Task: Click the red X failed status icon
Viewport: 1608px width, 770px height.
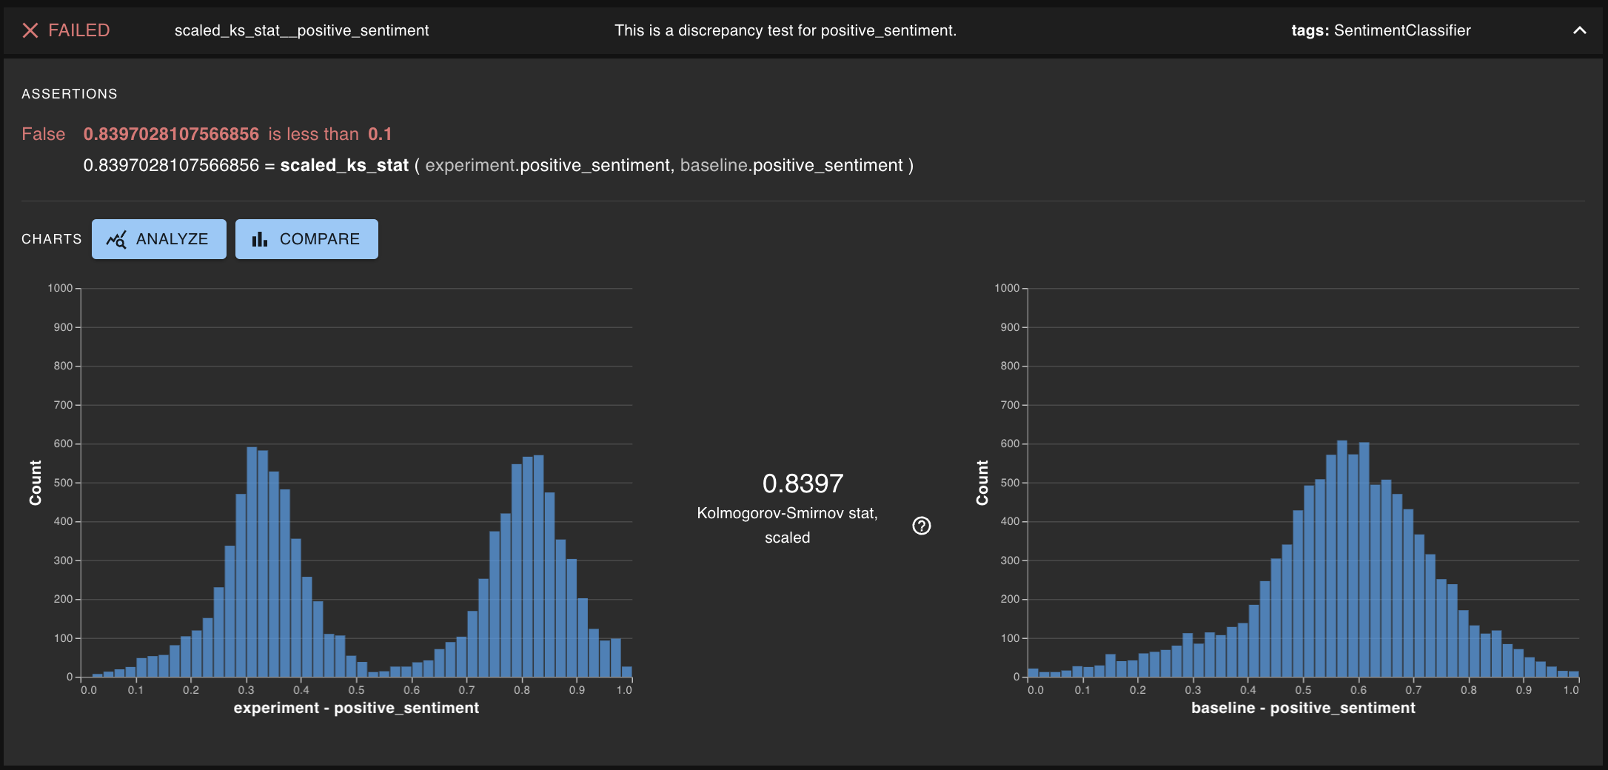Action: tap(30, 30)
